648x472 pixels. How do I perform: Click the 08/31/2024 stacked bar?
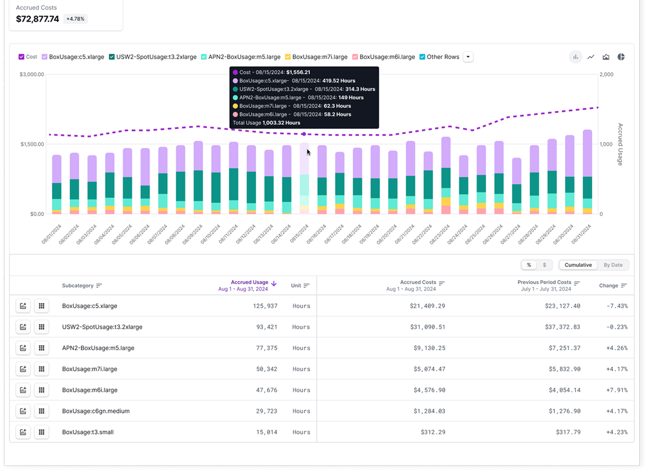[587, 172]
